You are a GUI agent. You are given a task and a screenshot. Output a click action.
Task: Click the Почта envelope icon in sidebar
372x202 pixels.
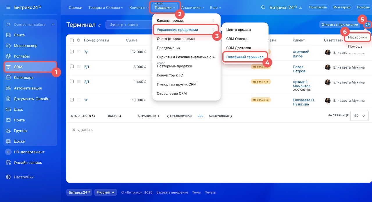8,120
